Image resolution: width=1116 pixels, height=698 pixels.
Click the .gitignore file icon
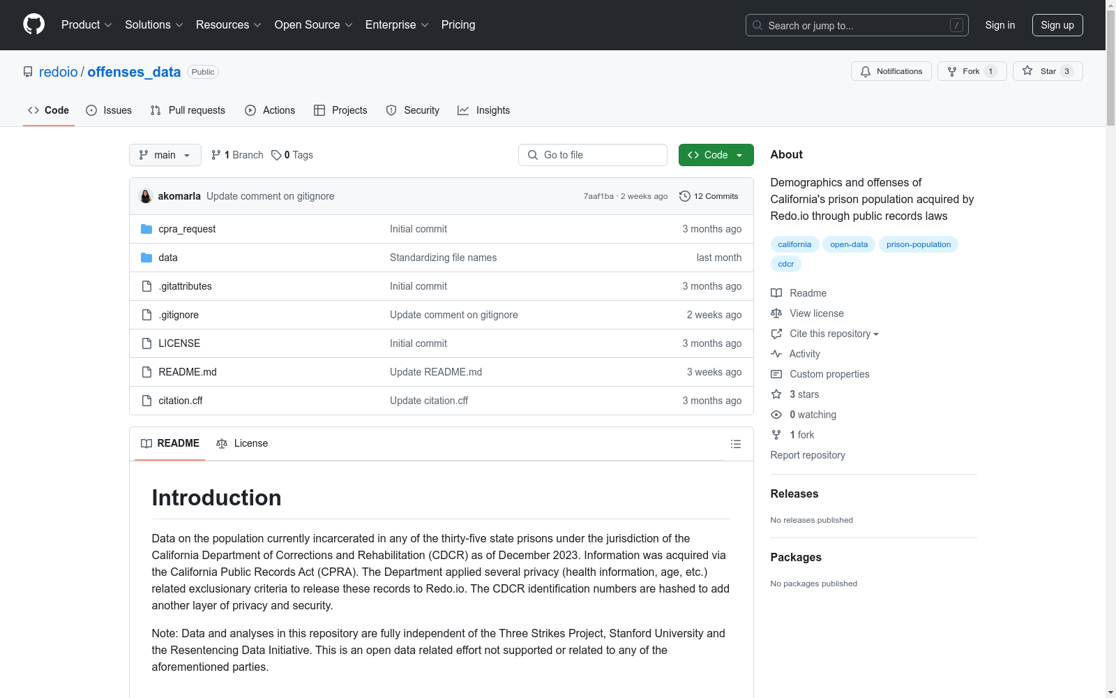coord(146,315)
